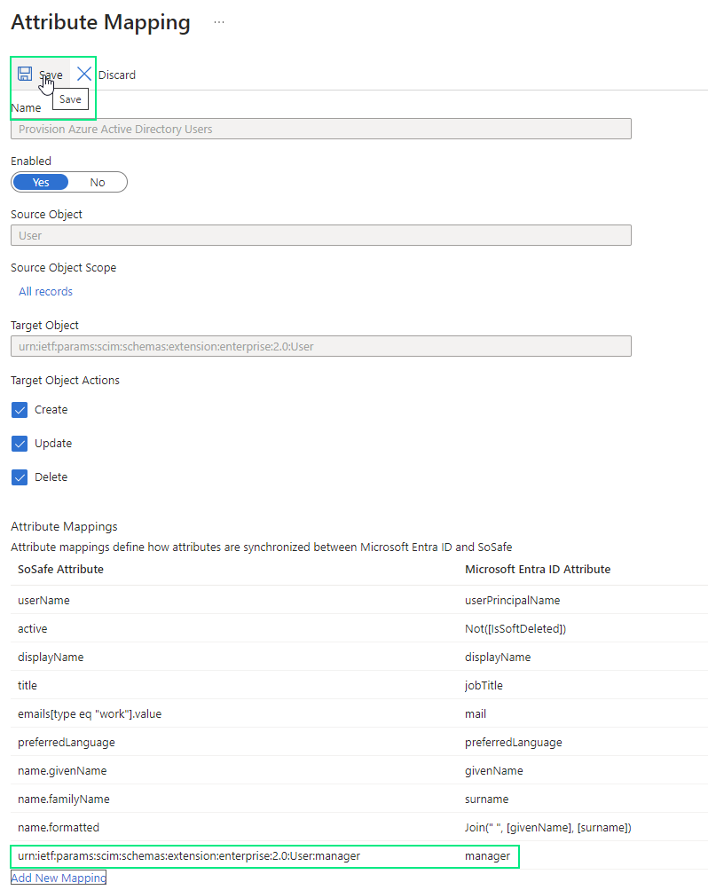
Task: Open the enterprise User manager mapping
Action: point(189,856)
